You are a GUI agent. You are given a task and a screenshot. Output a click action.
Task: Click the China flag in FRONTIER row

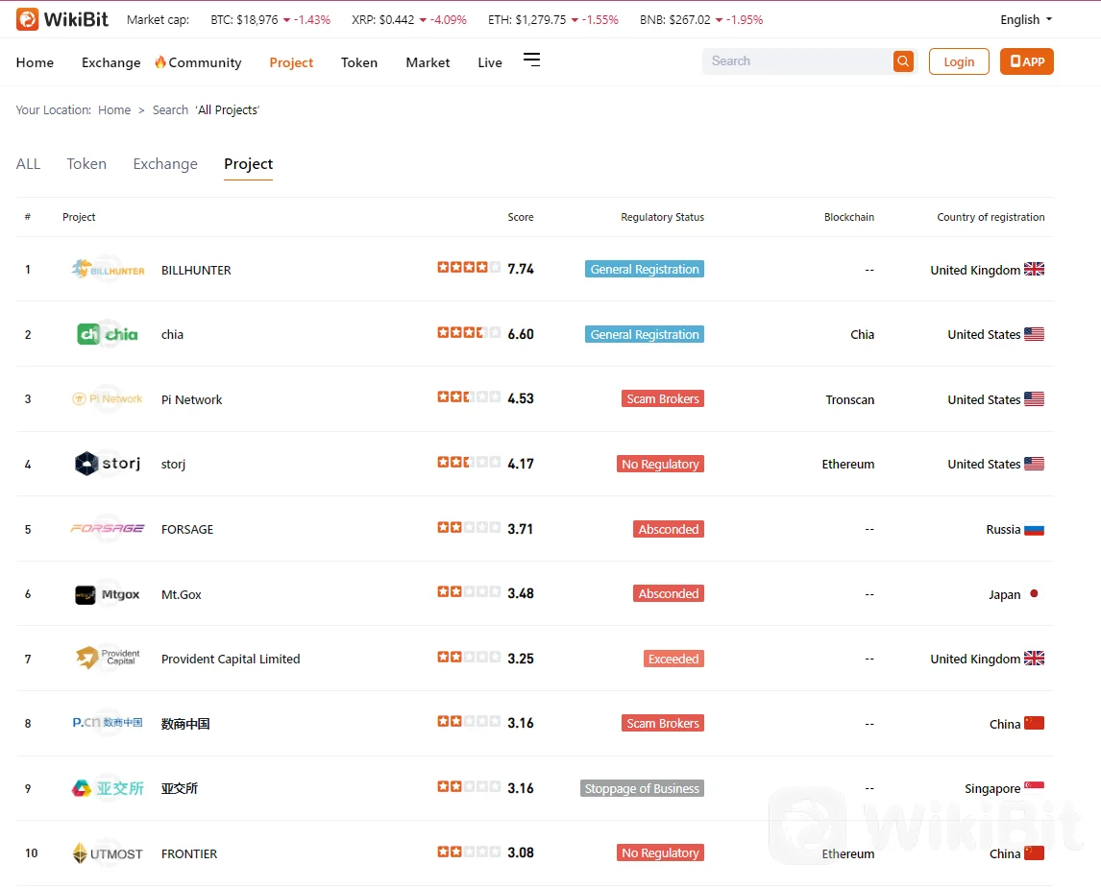point(1034,852)
